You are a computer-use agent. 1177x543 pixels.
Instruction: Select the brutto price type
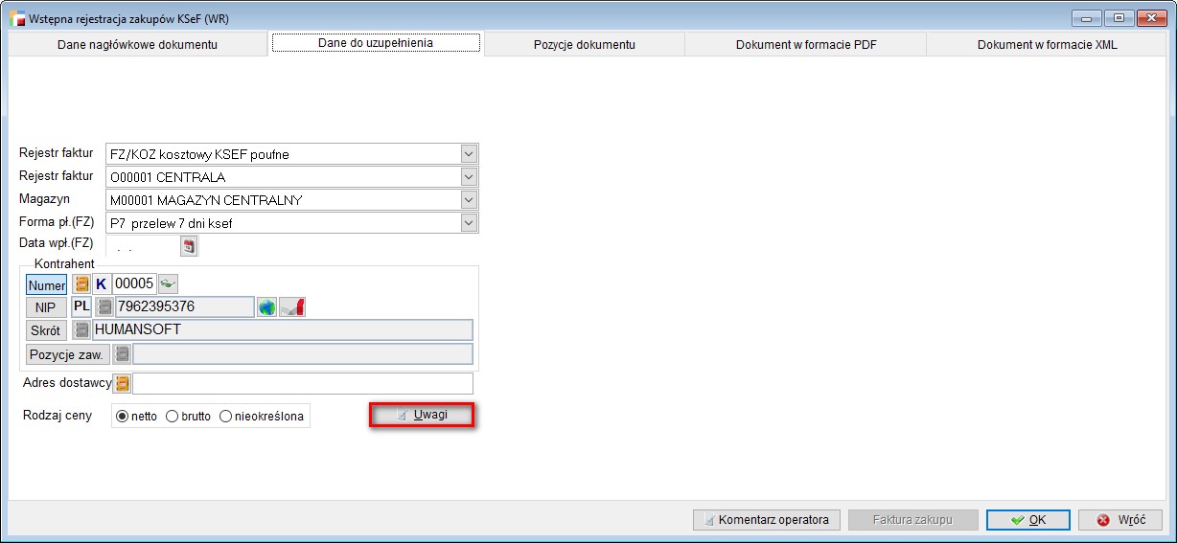173,417
